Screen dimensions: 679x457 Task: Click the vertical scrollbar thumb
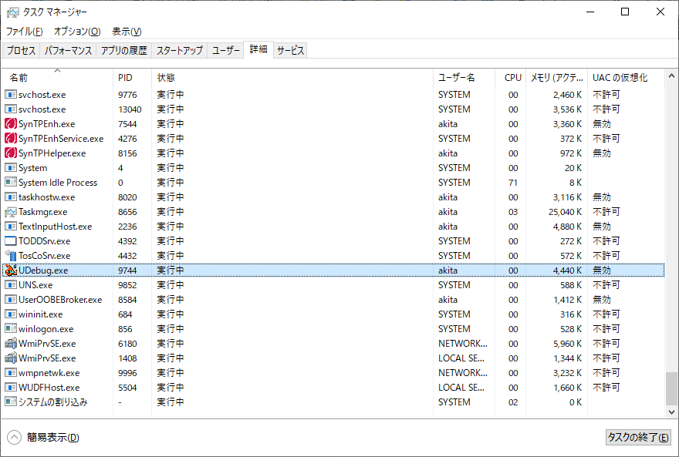pyautogui.click(x=671, y=388)
